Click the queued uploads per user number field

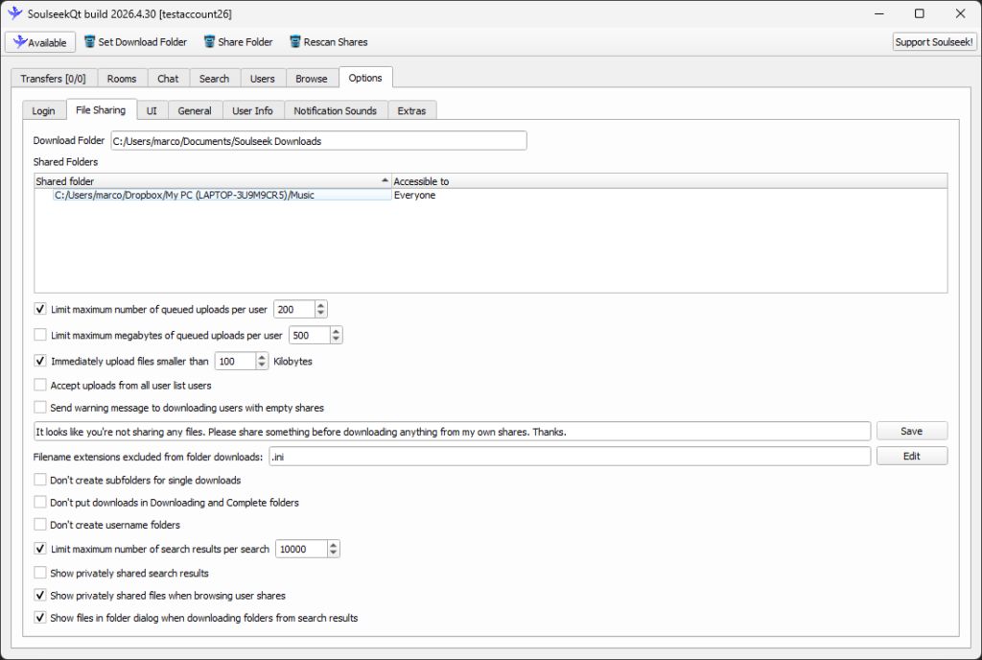[x=294, y=309]
